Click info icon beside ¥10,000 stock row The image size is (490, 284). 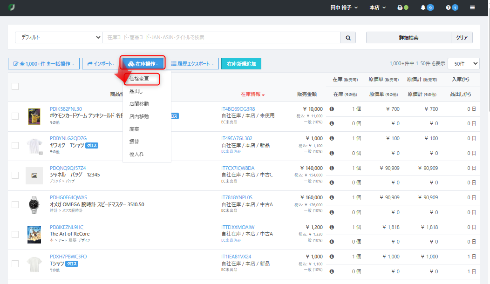pos(332,109)
